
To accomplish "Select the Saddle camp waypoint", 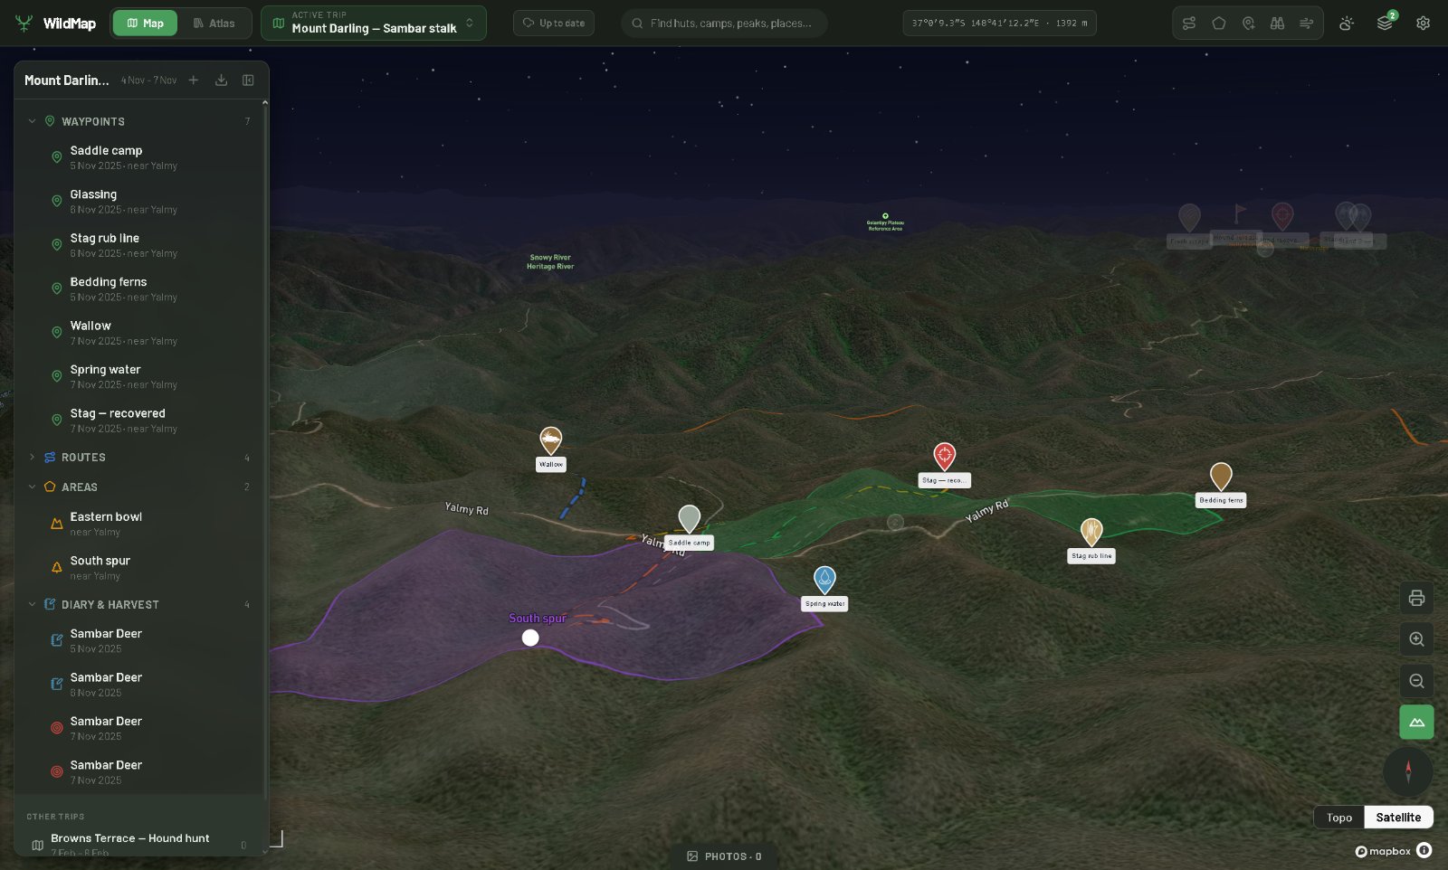I will (x=140, y=157).
